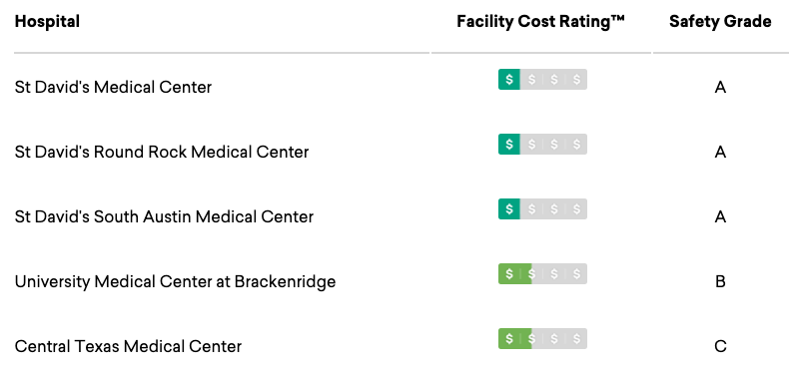Open St David's South Austin Medical Center
Image resolution: width=802 pixels, height=377 pixels.
(x=164, y=216)
